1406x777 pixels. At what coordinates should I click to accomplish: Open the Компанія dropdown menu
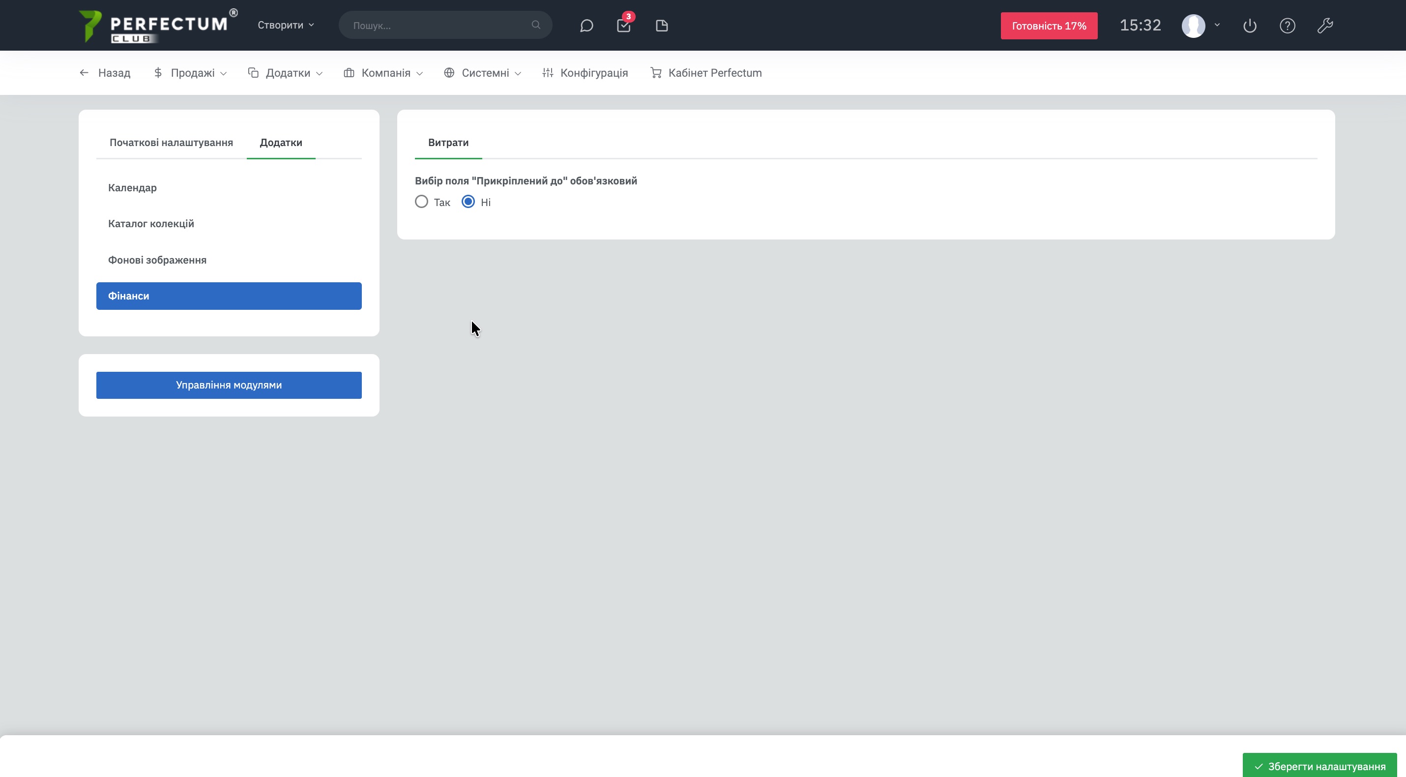pyautogui.click(x=383, y=73)
